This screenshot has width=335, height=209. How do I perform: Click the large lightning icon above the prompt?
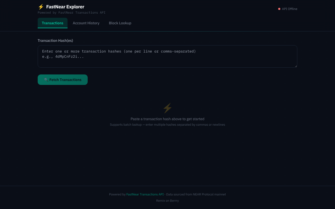(x=167, y=108)
